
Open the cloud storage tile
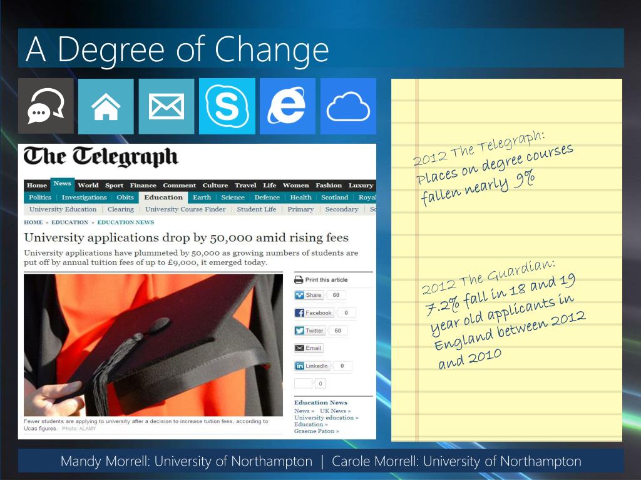(348, 106)
